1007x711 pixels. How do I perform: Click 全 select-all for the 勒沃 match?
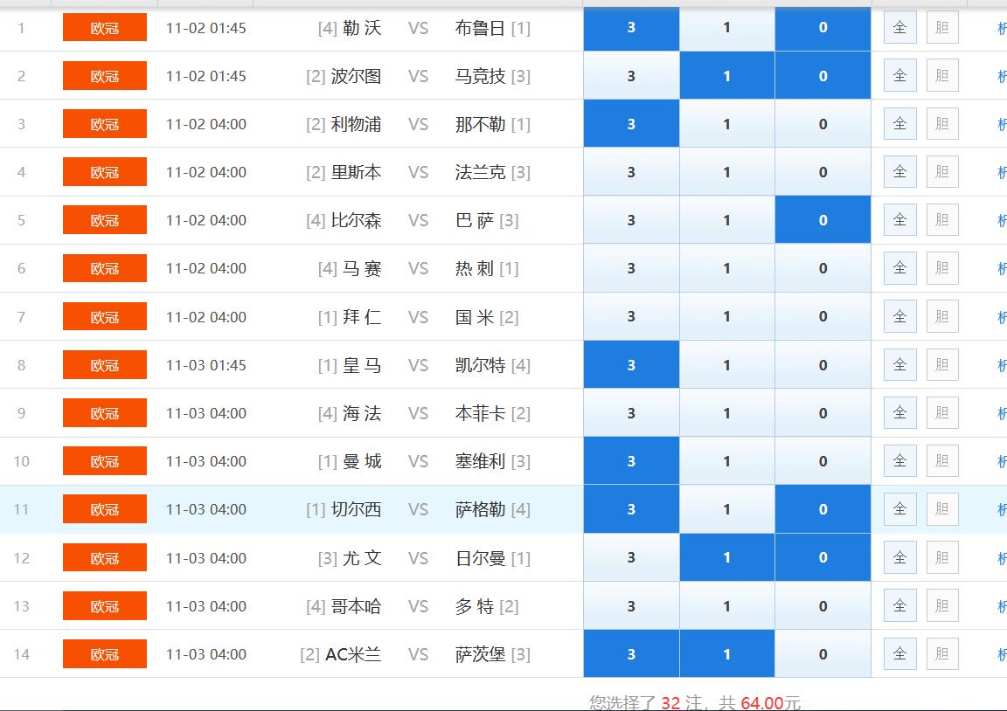click(x=899, y=27)
